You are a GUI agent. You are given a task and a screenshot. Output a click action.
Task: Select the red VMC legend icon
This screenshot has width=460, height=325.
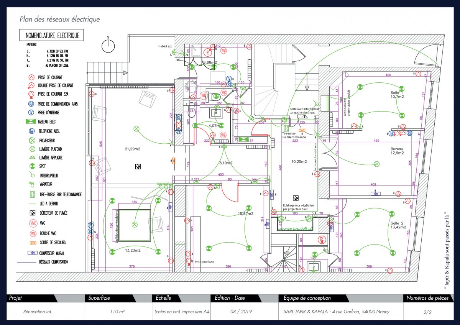31,223
